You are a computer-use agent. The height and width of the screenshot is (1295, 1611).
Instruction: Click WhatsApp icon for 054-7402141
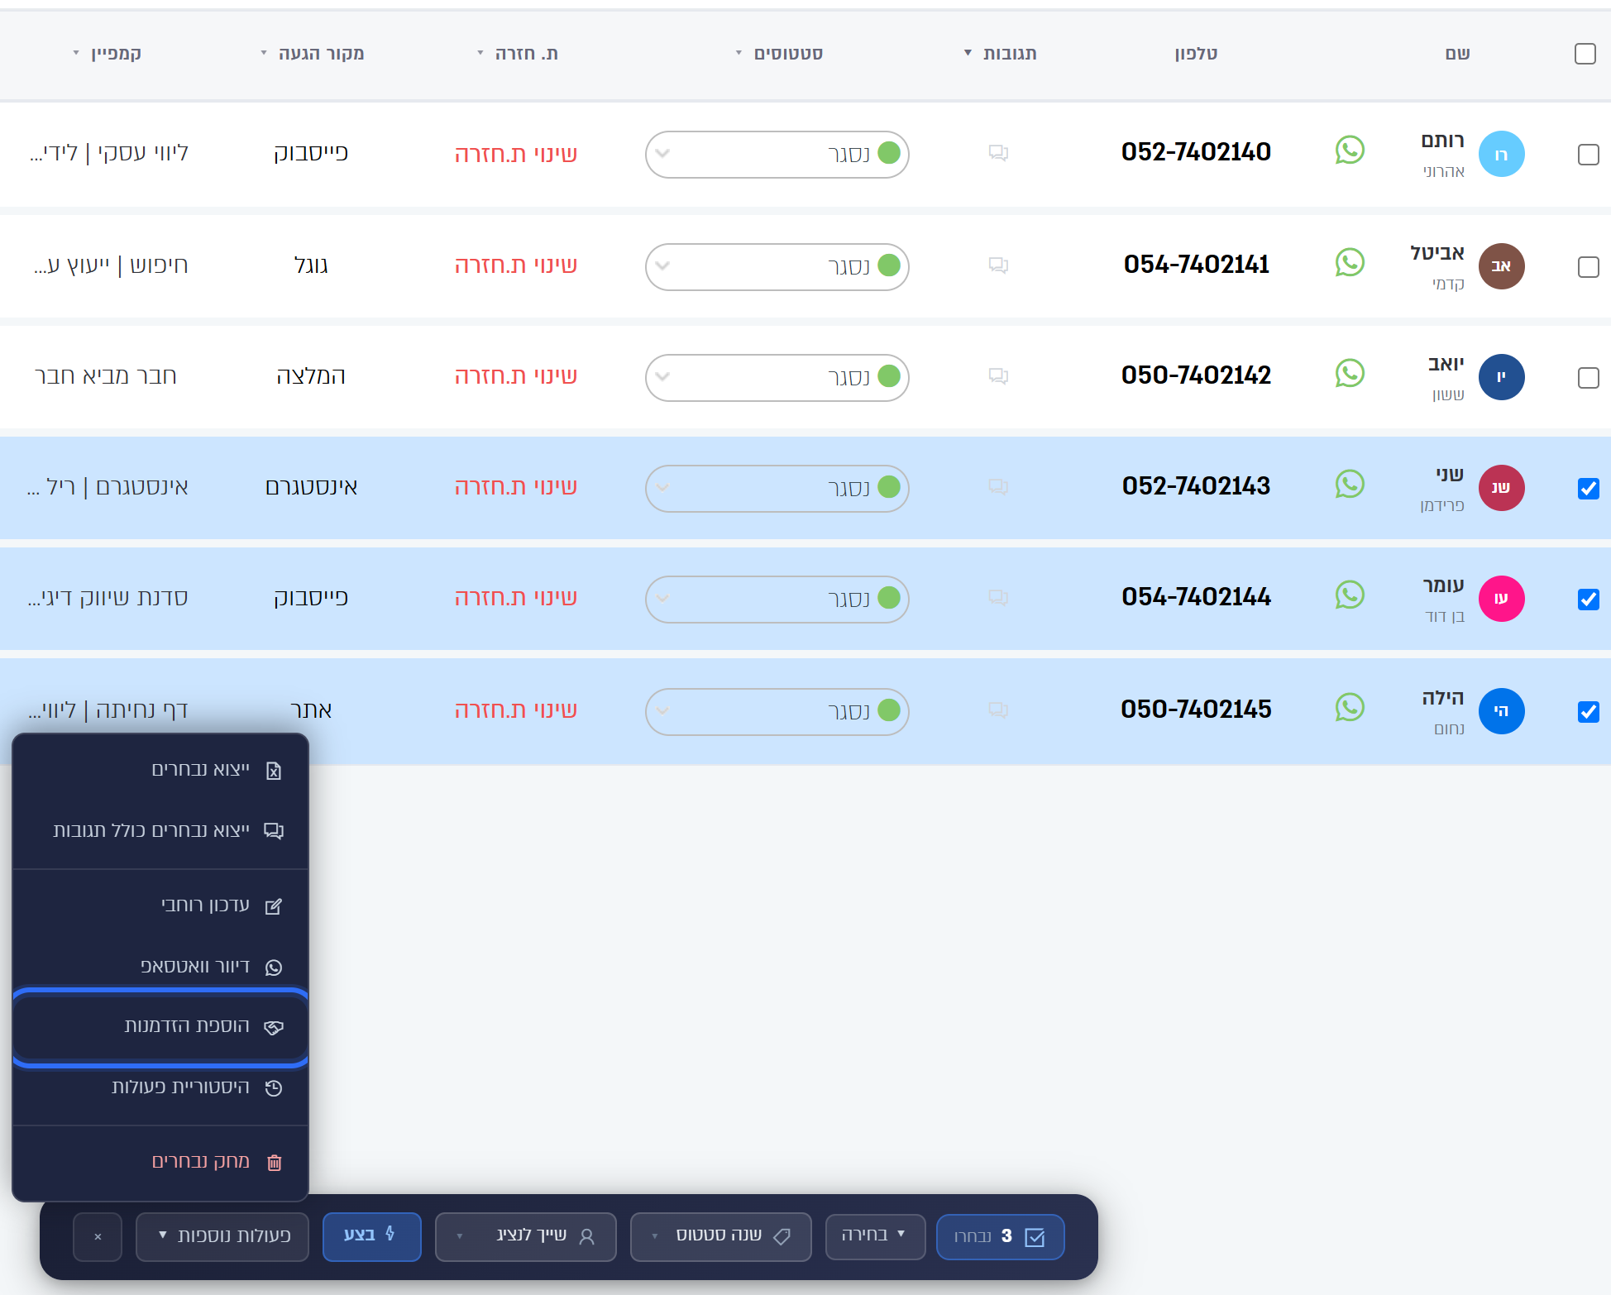1350,263
